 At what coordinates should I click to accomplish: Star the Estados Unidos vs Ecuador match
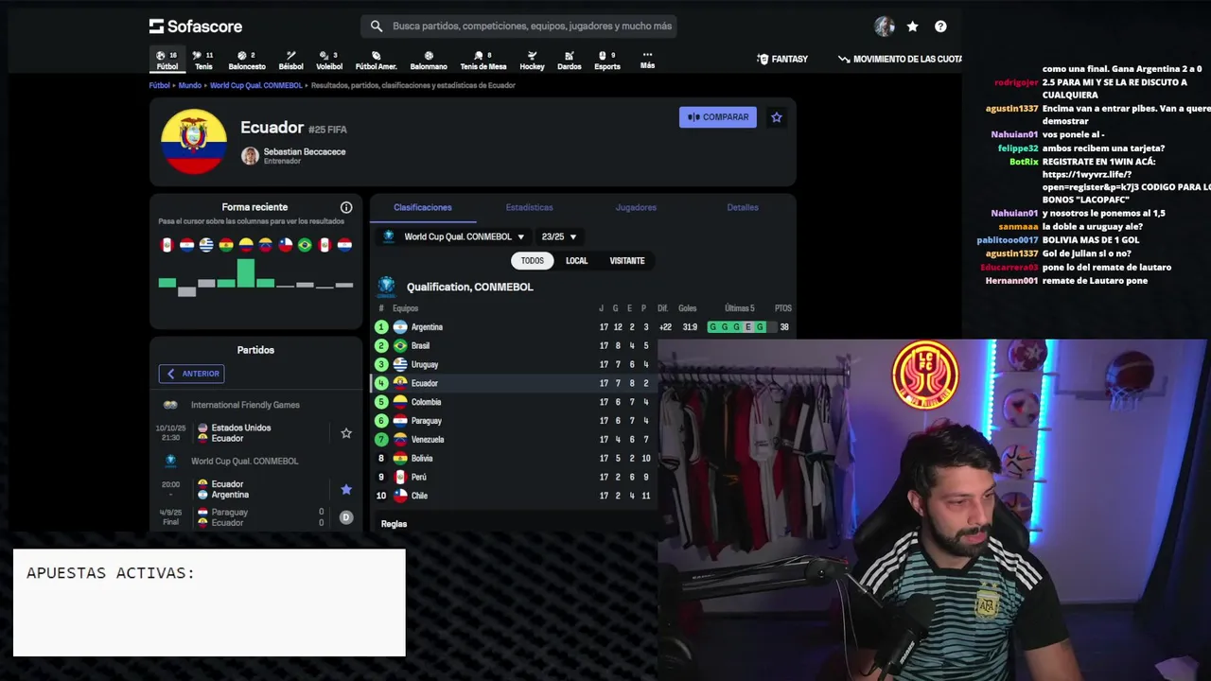click(x=346, y=433)
